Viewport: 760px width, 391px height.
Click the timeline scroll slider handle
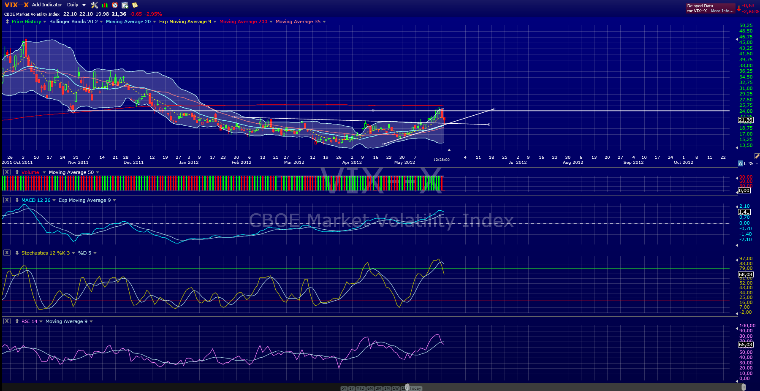click(x=407, y=387)
